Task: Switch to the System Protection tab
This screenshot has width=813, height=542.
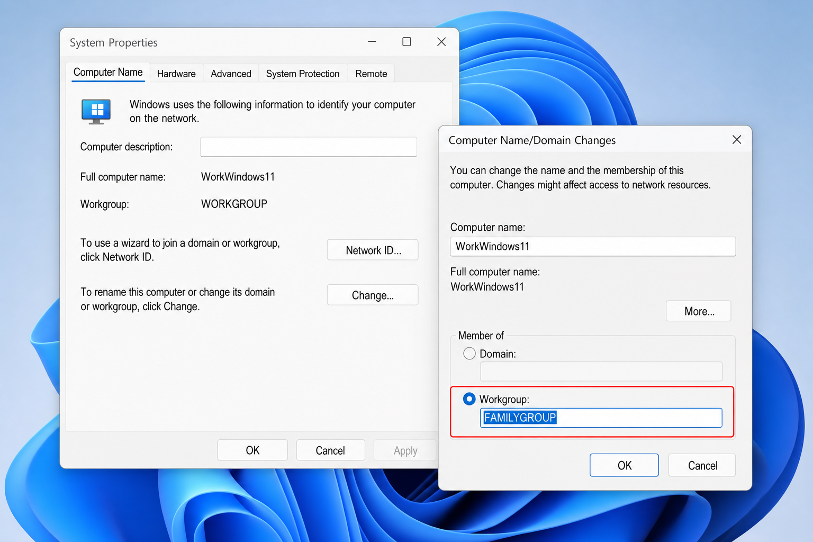Action: point(303,74)
